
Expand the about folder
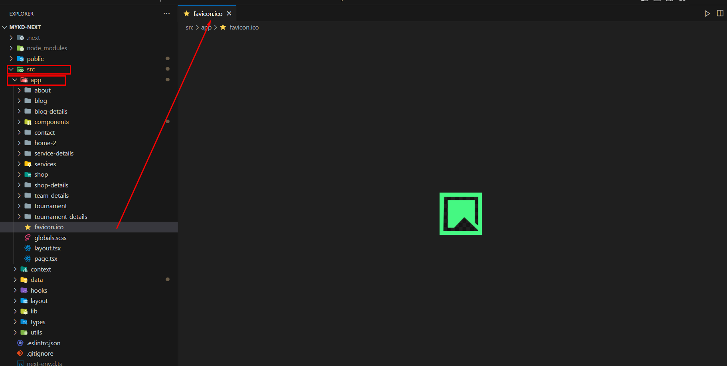(19, 91)
